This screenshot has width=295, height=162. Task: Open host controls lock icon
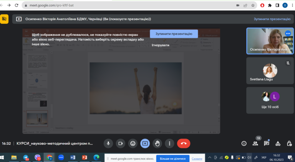(289, 143)
